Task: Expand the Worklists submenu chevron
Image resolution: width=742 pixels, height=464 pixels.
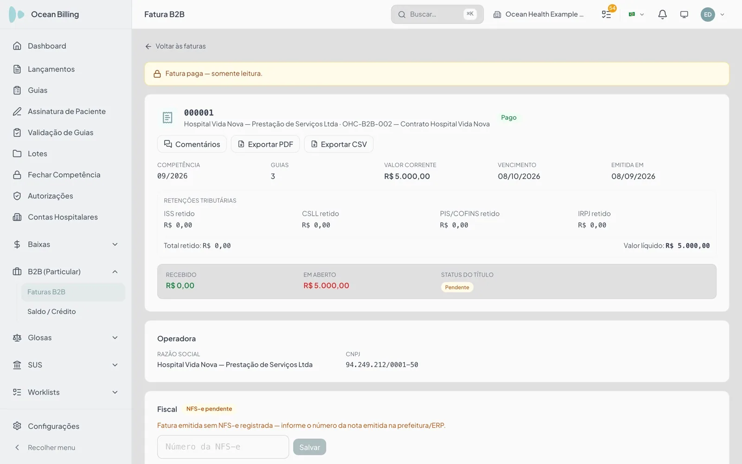Action: pos(115,392)
